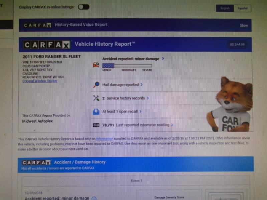Expand Accident reported: minor damage details
267x200 pixels.
click(133, 59)
